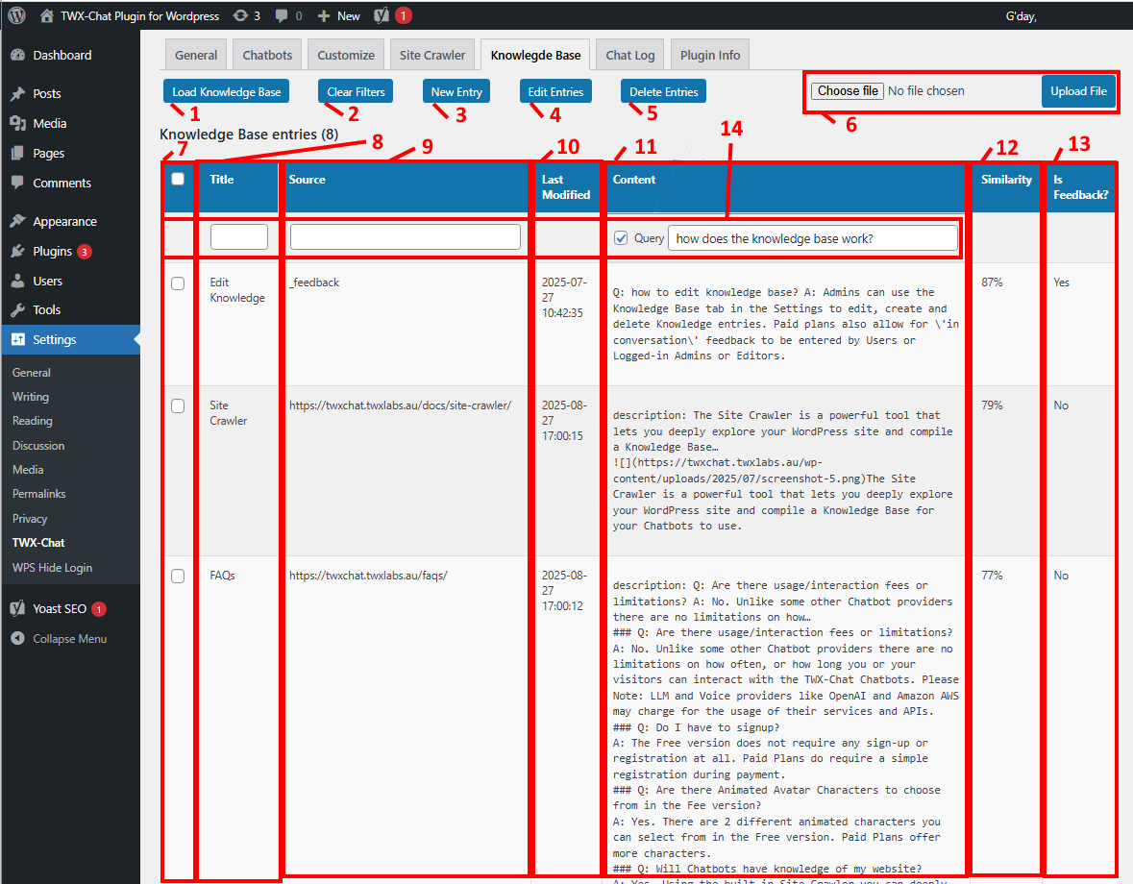Uncheck the Query checkbox in Content filter

point(621,237)
